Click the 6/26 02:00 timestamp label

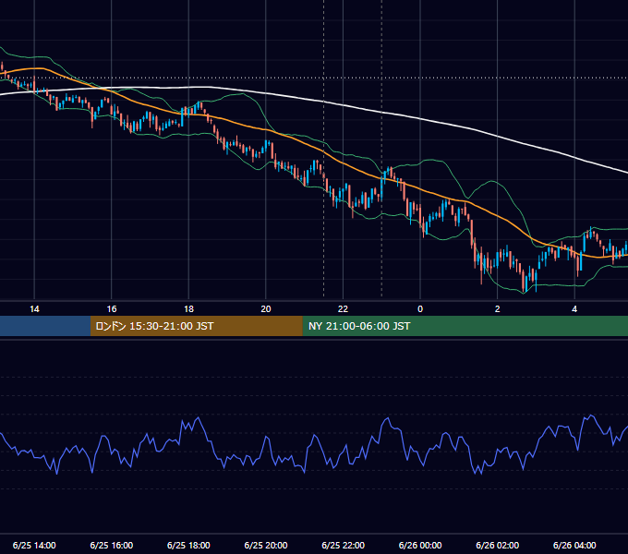tap(498, 545)
